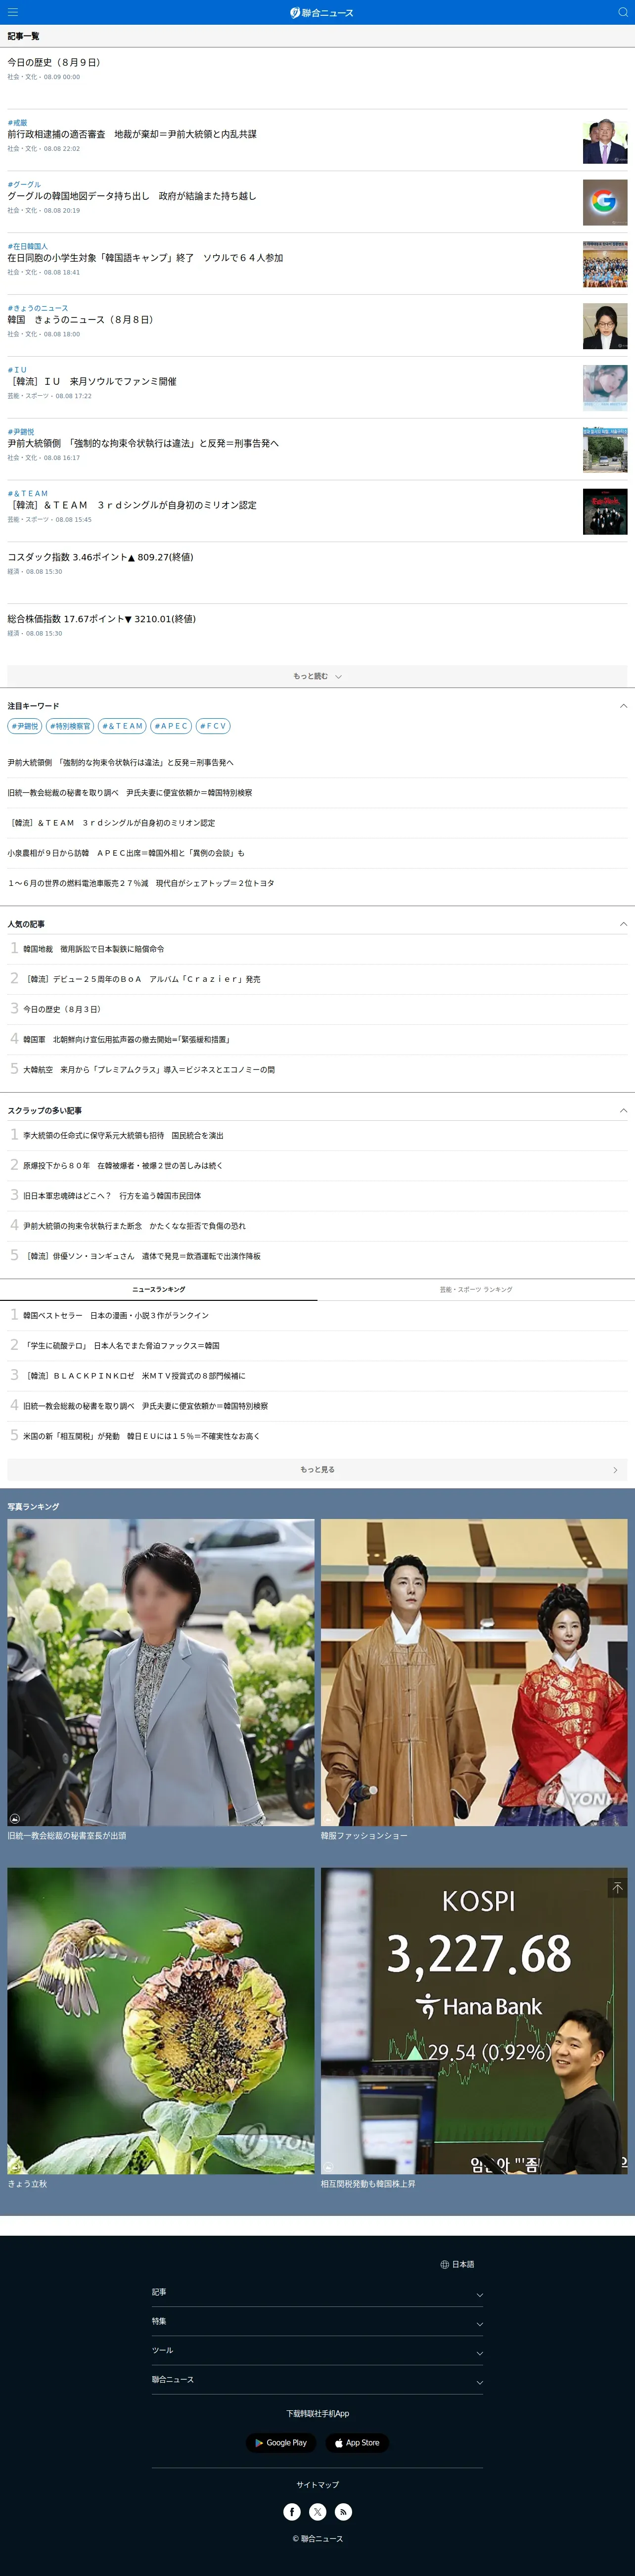Click the back-to-top arrow button
The image size is (635, 2576).
(x=617, y=1888)
